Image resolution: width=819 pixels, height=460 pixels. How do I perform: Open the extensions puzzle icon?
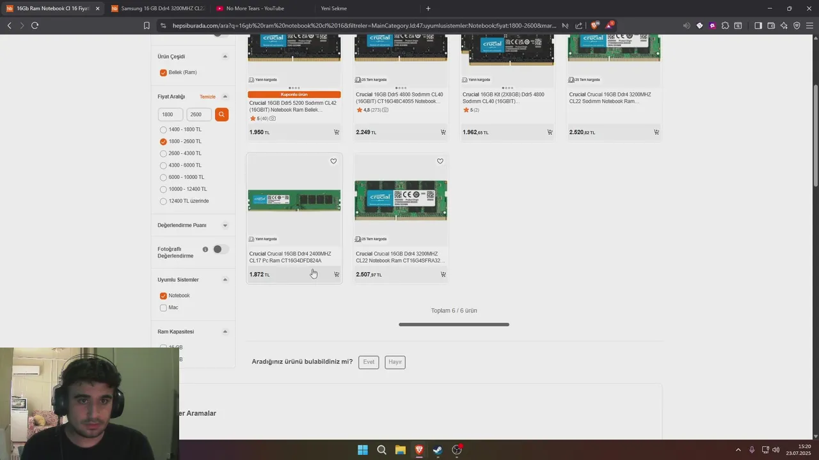pos(725,26)
